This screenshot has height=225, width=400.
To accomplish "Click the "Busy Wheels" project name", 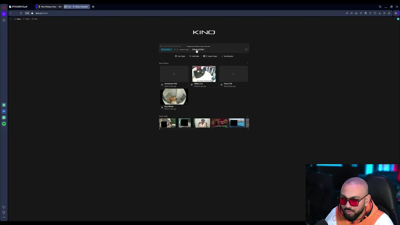I will click(169, 107).
